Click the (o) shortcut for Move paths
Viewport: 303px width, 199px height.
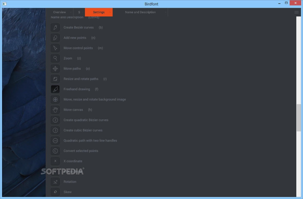pyautogui.click(x=88, y=69)
